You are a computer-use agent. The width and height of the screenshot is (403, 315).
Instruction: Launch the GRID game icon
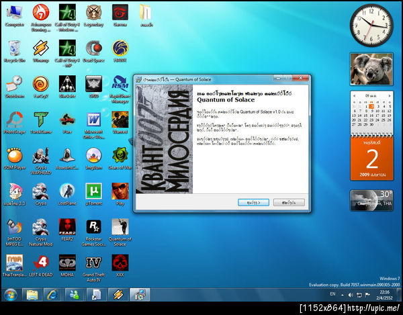pos(94,87)
